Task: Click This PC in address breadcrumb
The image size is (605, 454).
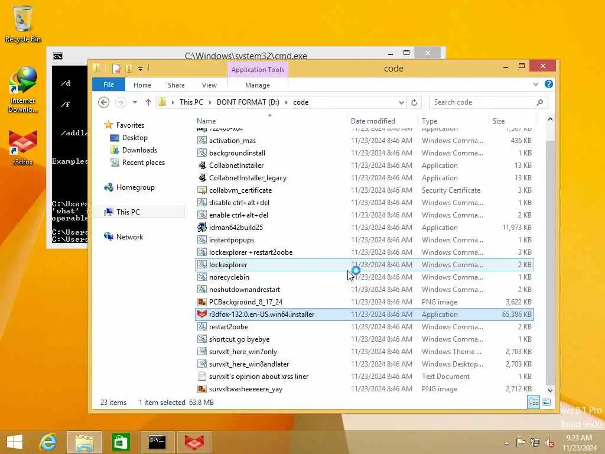Action: [191, 102]
